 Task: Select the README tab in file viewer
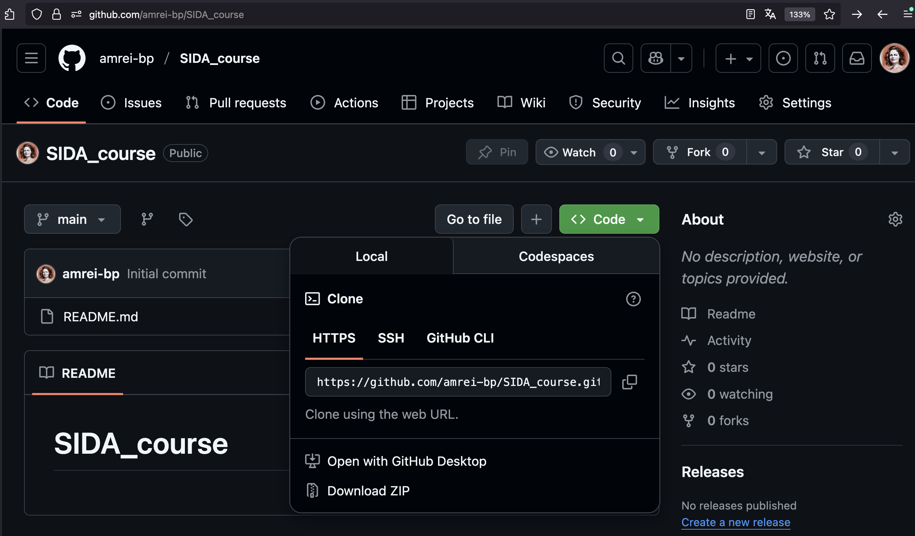[x=77, y=373]
